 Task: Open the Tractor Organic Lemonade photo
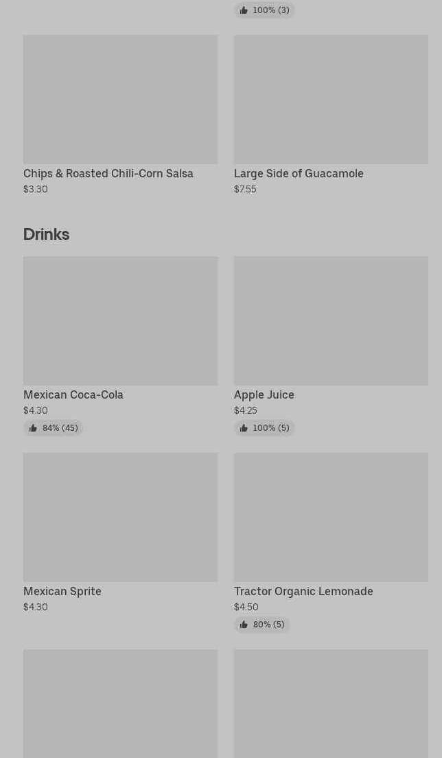click(x=331, y=517)
